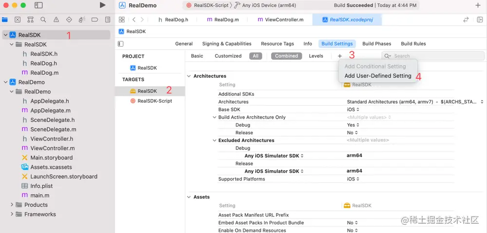Collapse the RealSDK project root

[5, 35]
